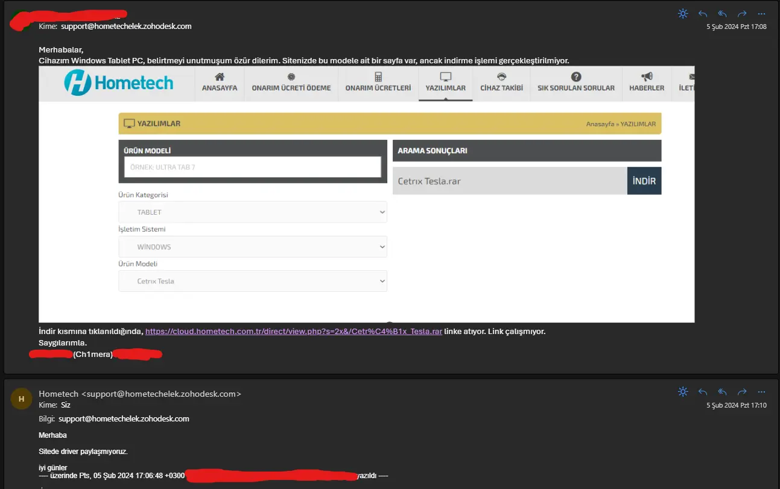Click the ONARIM ÜCRETLERİ calculator icon

(378, 77)
